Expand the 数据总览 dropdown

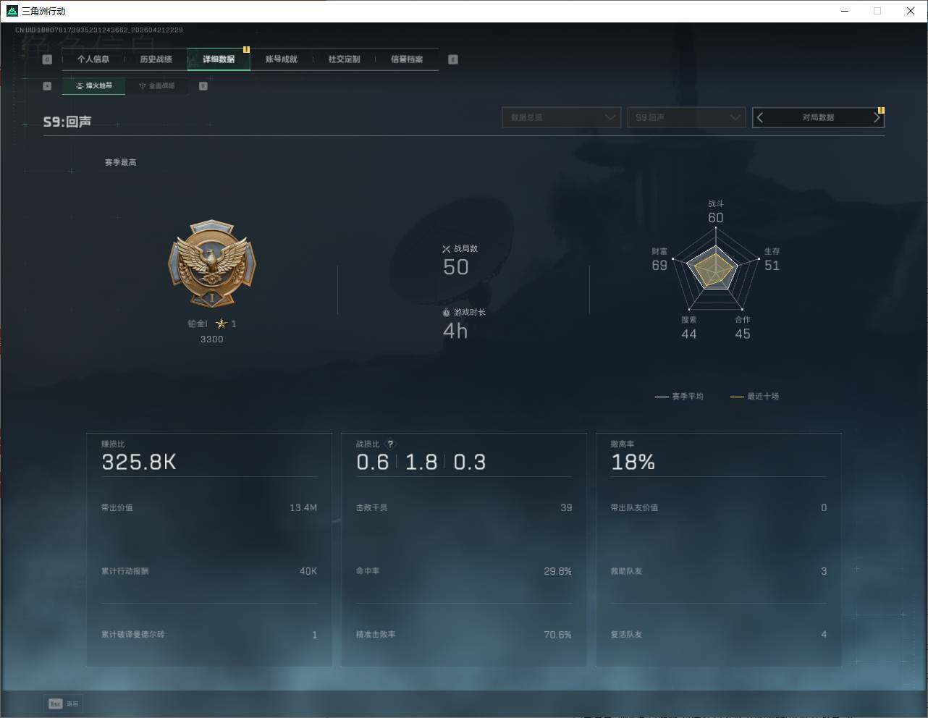(562, 117)
